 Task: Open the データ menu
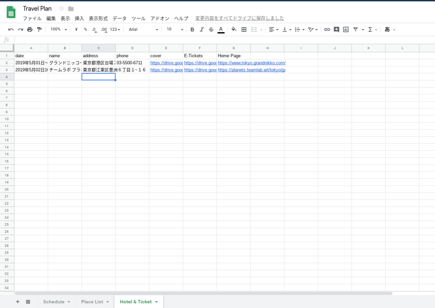click(120, 18)
